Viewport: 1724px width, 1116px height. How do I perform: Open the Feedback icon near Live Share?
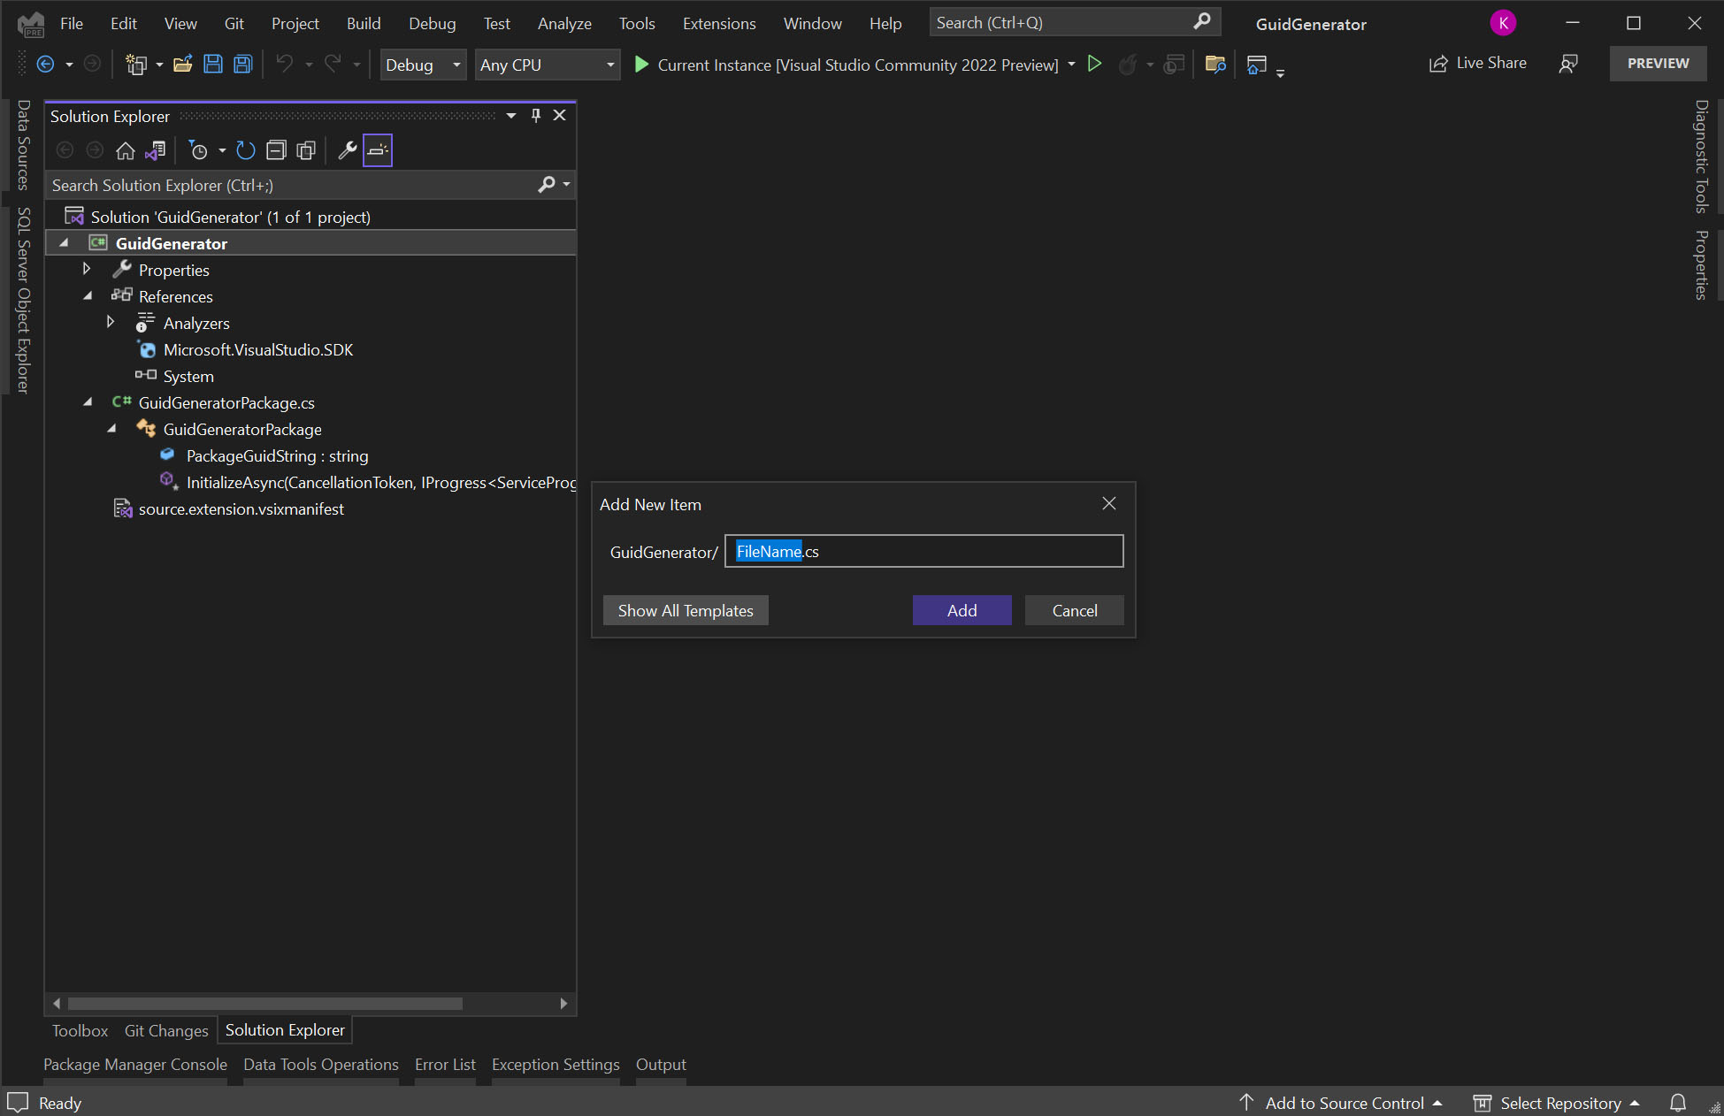(x=1569, y=64)
